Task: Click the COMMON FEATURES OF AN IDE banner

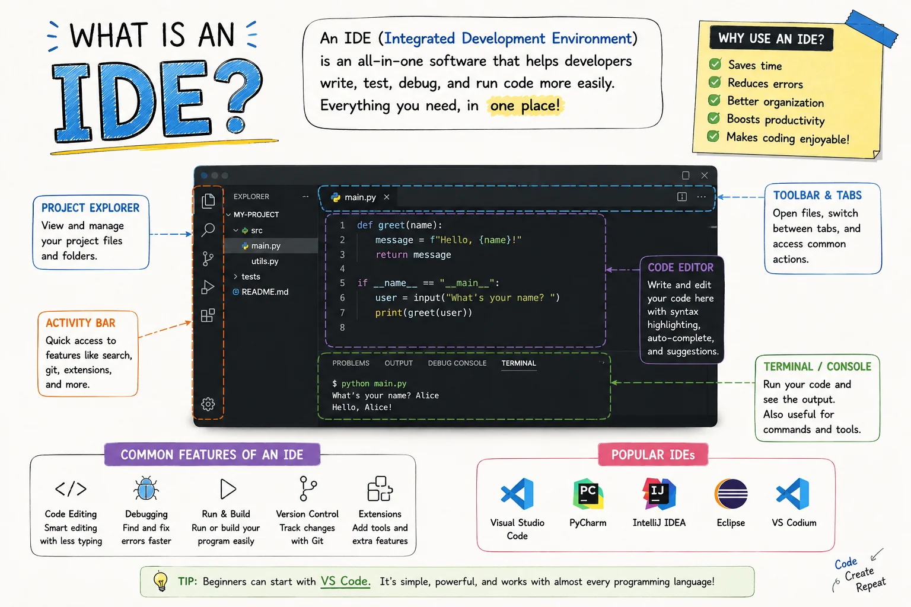Action: click(212, 455)
